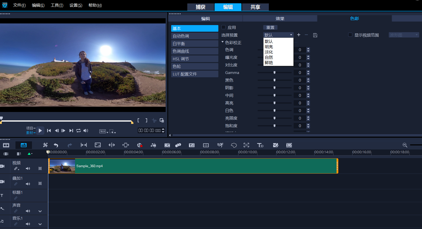Open the 3D Title editor tool
The image size is (422, 229).
pos(260,145)
